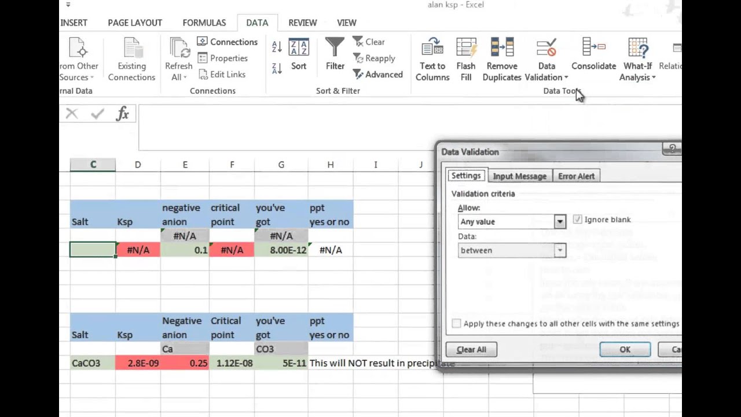Image resolution: width=741 pixels, height=417 pixels.
Task: Click Remove Duplicates
Action: pos(502,60)
